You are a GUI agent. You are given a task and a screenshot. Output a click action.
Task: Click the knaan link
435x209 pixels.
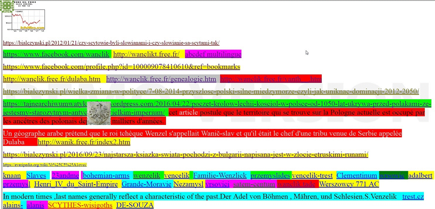pos(12,176)
